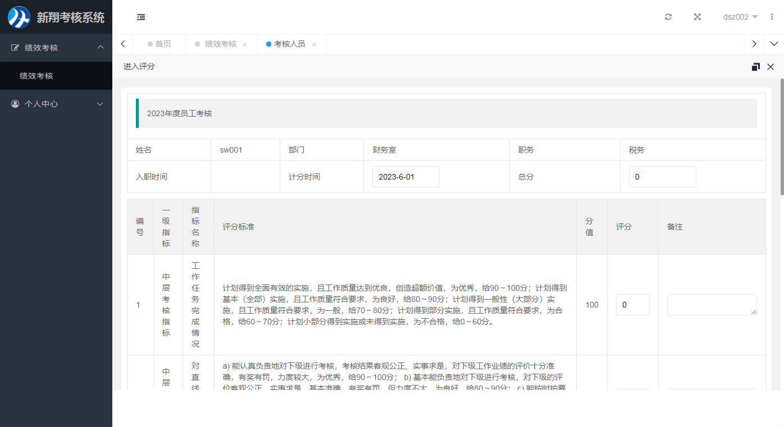Open the dsz002 user dropdown
784x427 pixels.
point(740,17)
